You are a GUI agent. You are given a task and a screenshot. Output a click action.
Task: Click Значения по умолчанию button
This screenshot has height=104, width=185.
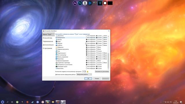pos(102,72)
